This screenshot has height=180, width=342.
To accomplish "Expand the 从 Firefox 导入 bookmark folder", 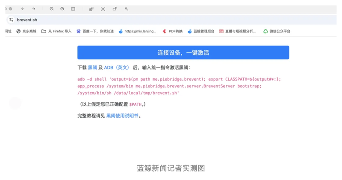I will (56, 31).
